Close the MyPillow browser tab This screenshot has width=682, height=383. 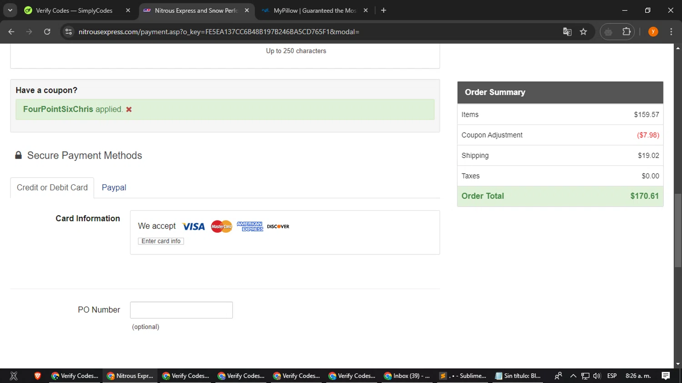pos(366,10)
